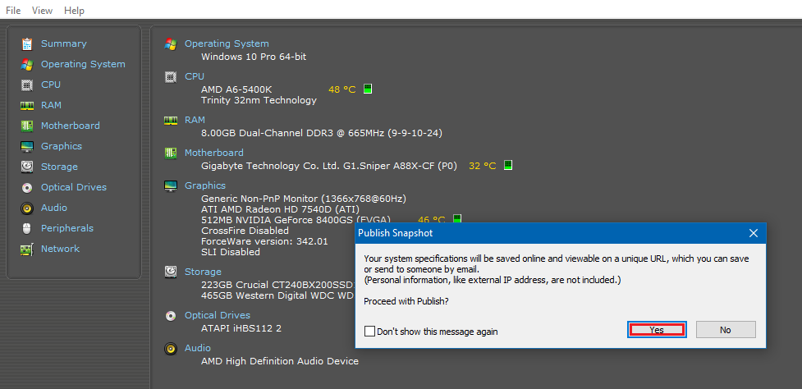Close the Publish Snapshot dialog
The height and width of the screenshot is (389, 802).
[754, 233]
